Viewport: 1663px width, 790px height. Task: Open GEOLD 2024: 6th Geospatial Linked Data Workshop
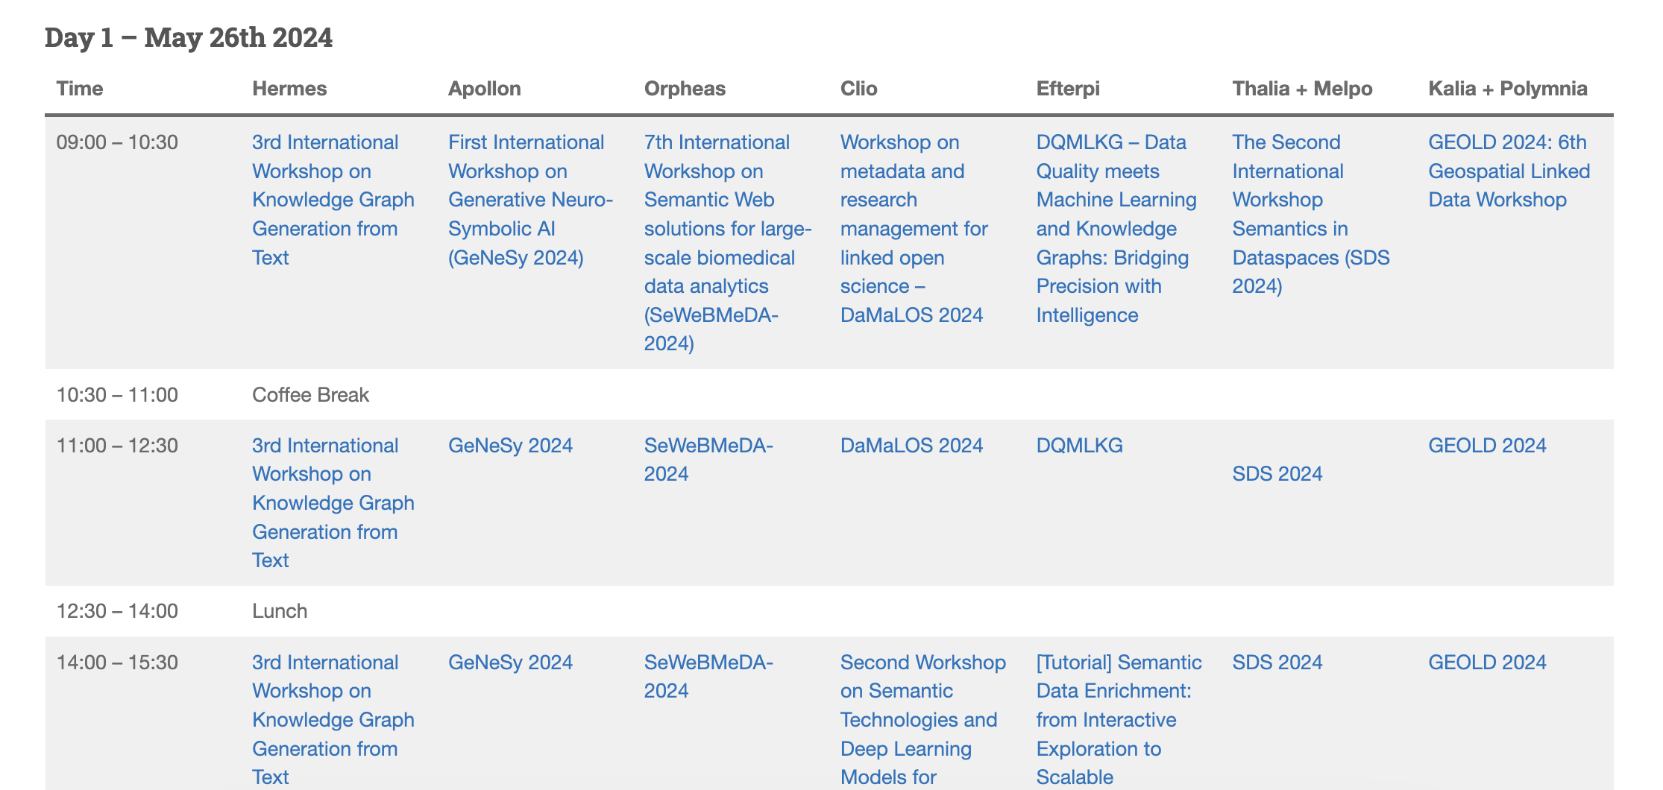(x=1509, y=171)
